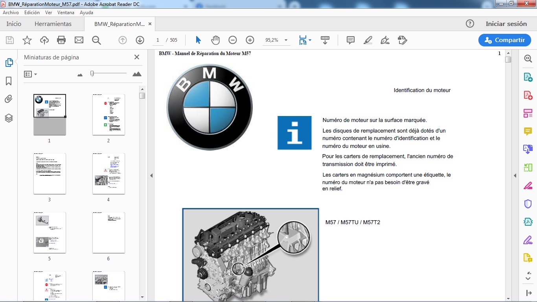Open the Crear PDF tool
This screenshot has height=302, width=537.
[x=528, y=95]
